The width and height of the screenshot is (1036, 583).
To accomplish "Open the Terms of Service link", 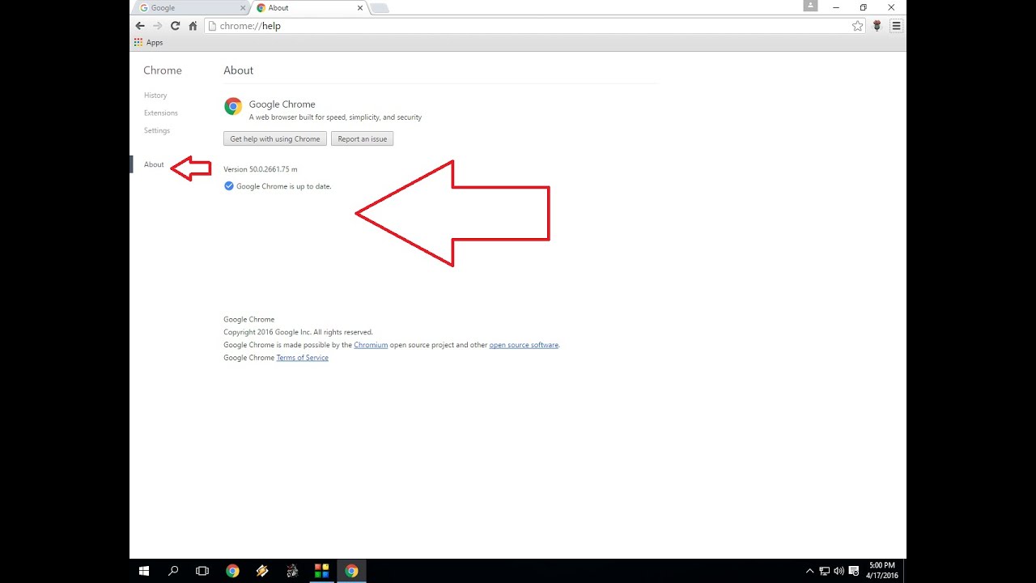I will pos(302,358).
